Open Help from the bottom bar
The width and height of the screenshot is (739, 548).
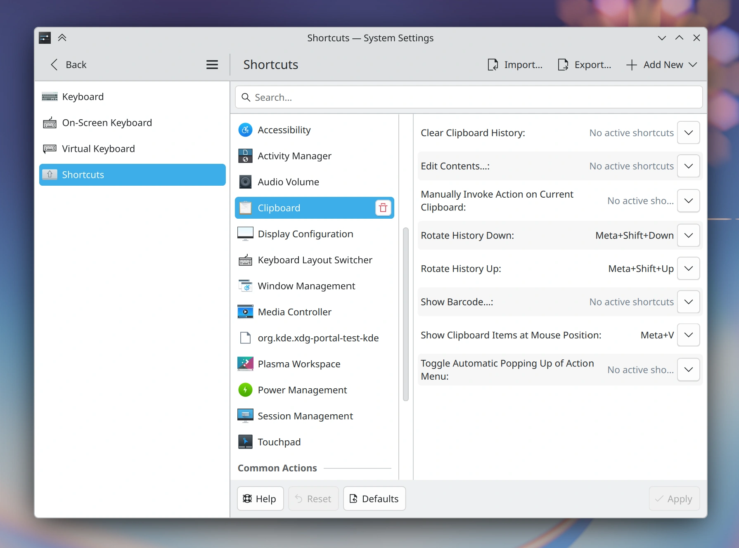[260, 498]
